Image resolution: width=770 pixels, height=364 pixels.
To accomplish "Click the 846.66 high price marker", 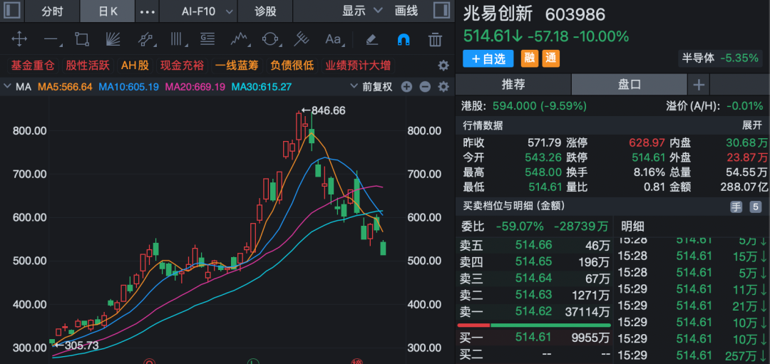I will tap(323, 111).
